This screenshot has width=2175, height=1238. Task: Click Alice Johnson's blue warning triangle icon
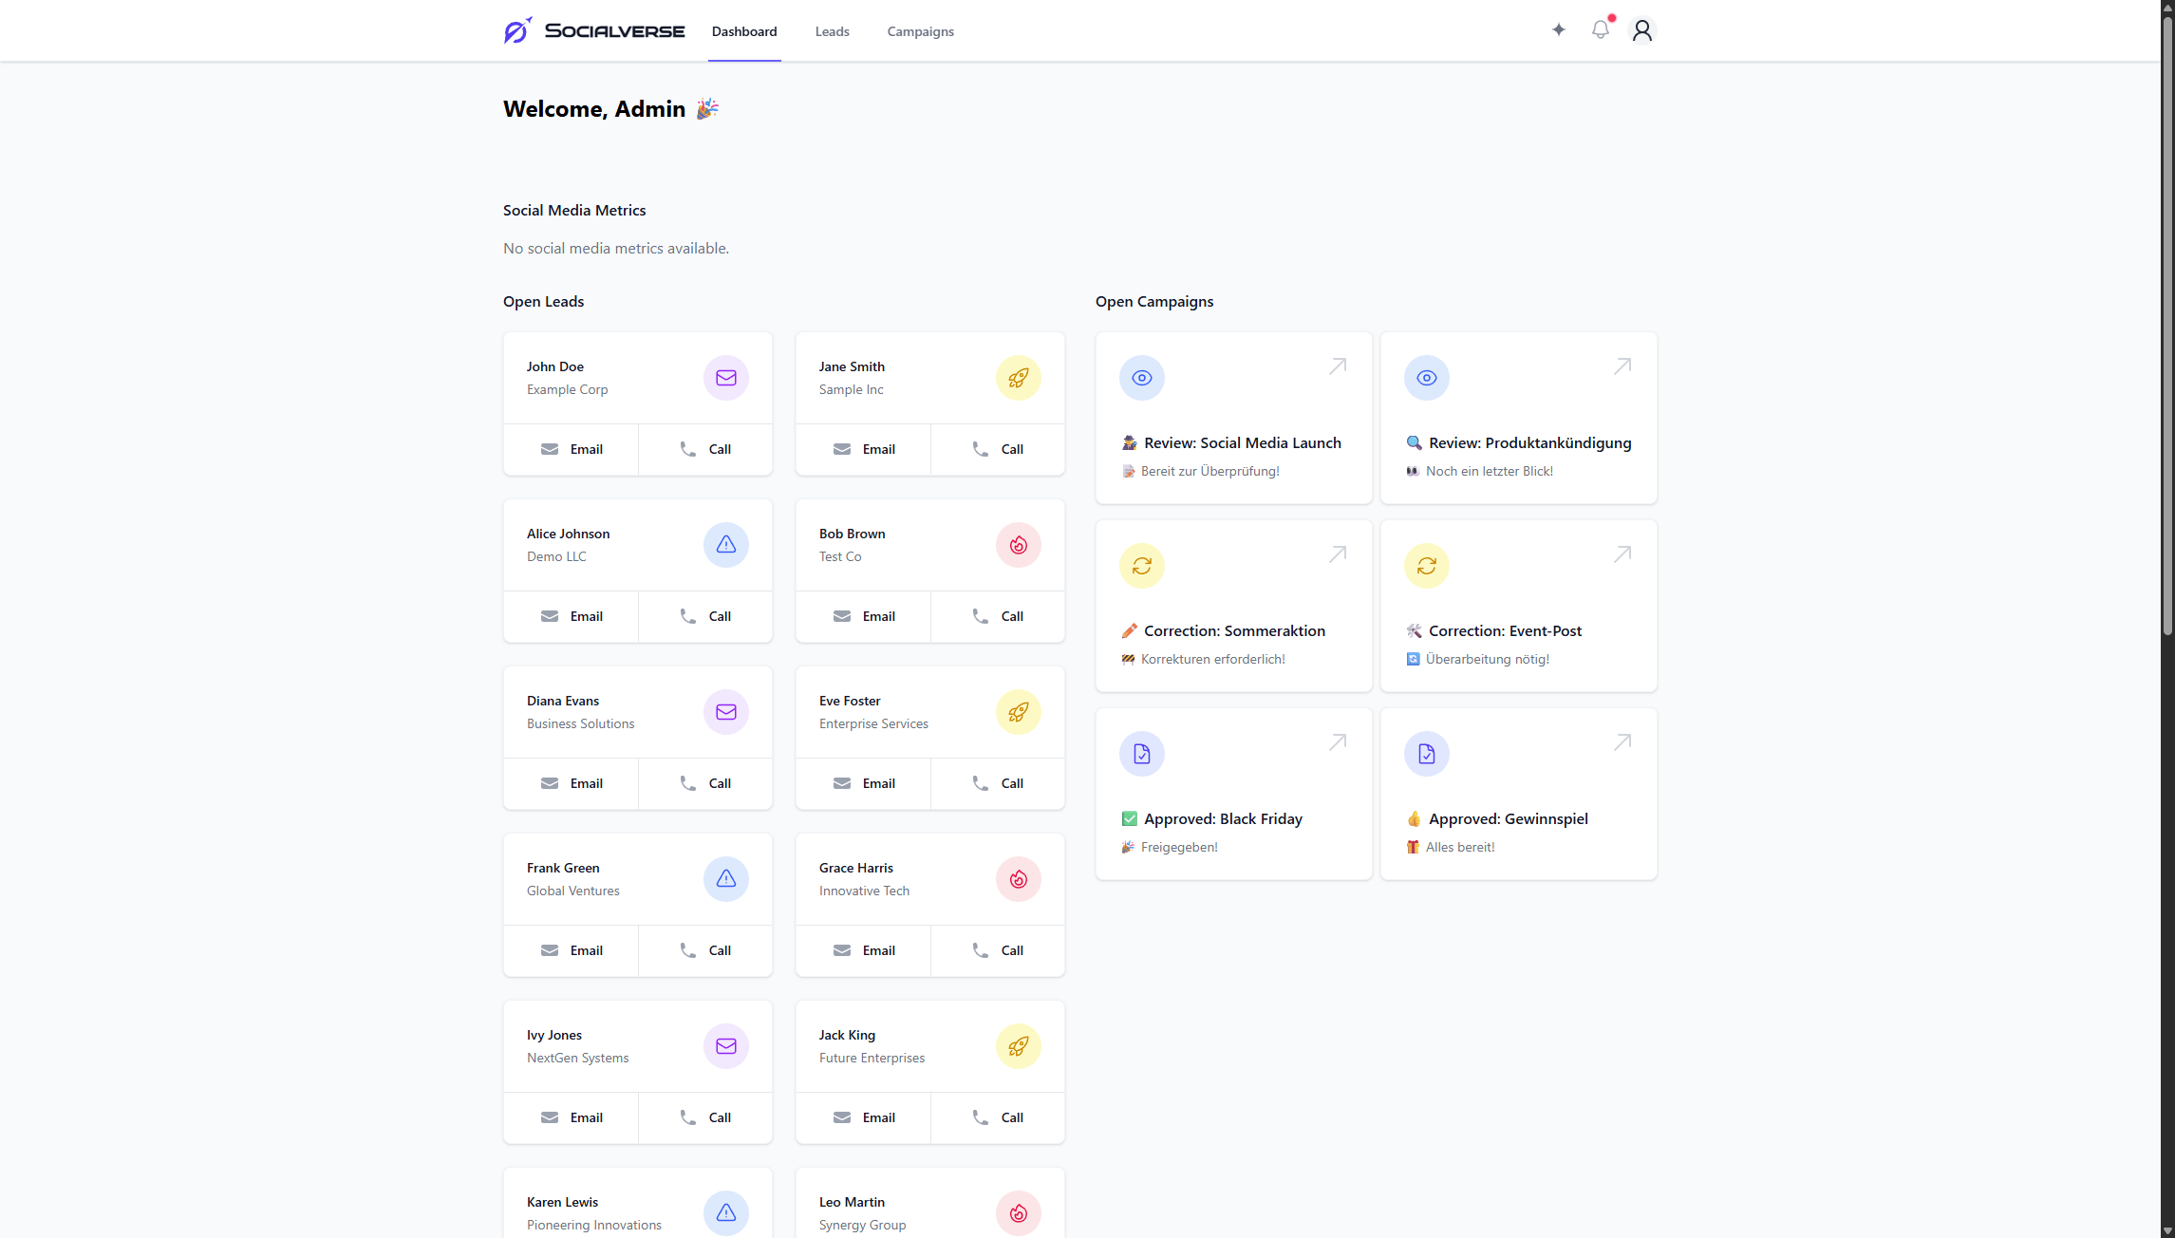tap(725, 545)
